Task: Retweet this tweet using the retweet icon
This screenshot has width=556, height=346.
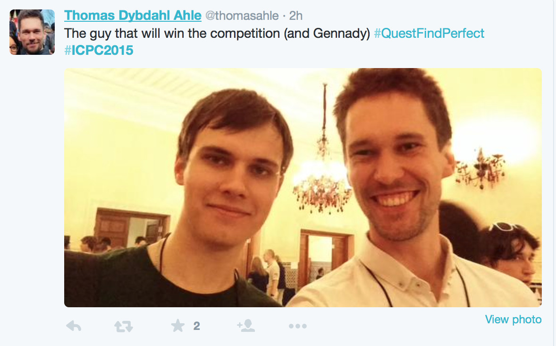Action: click(124, 326)
